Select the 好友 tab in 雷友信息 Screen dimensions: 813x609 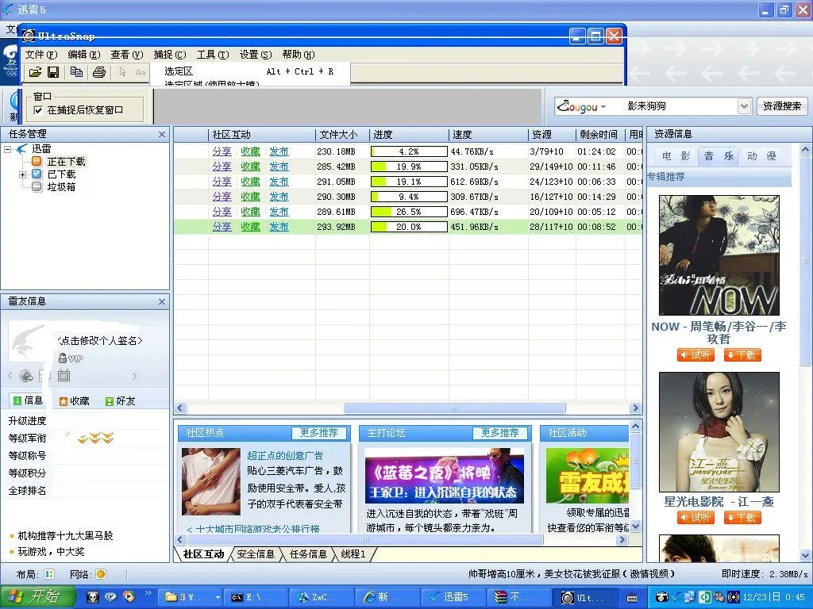[121, 400]
